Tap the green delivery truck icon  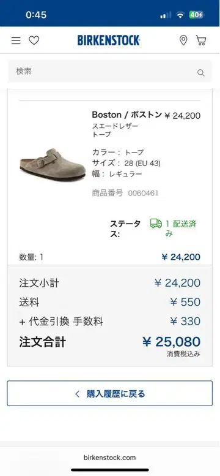(156, 224)
